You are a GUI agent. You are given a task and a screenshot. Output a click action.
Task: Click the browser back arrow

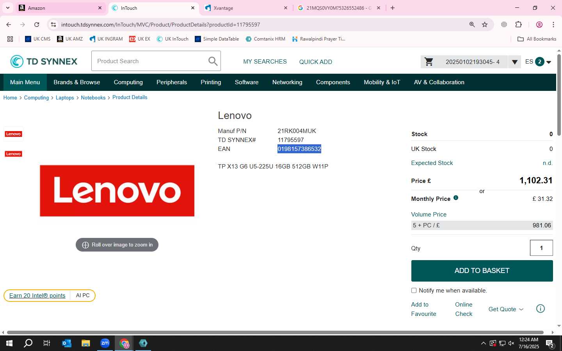(9, 25)
